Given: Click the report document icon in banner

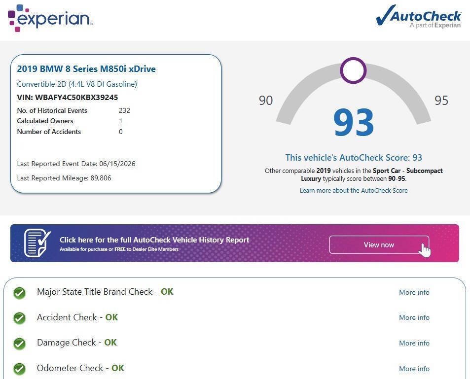Looking at the screenshot, I should 37,243.
